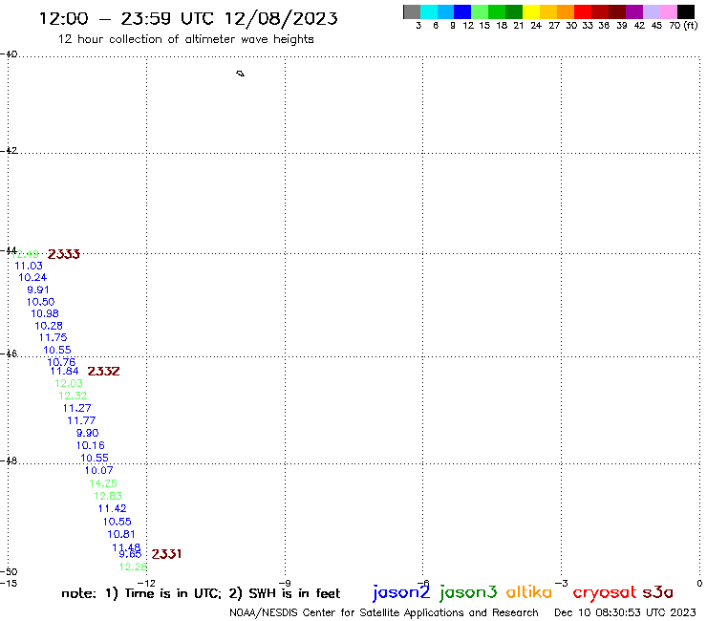707x621 pixels.
Task: Click the 'note: 1) Time is in UTC' text
Action: pyautogui.click(x=141, y=593)
